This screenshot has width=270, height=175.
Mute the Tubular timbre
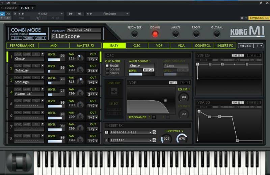click(x=27, y=66)
